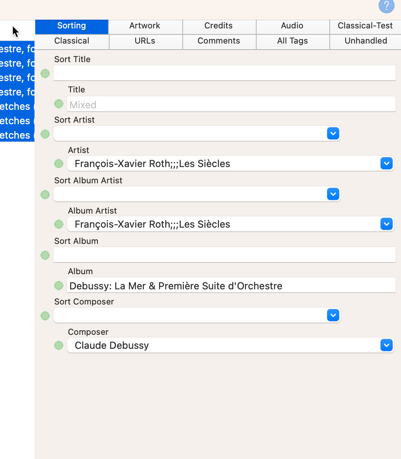Toggle the green dot beside Composer field
This screenshot has height=459, width=401.
pyautogui.click(x=59, y=345)
